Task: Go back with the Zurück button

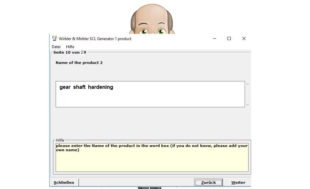Action: point(208,183)
